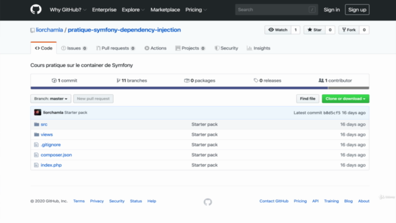The image size is (396, 223).
Task: Click the Issues tab circle icon
Action: click(64, 48)
